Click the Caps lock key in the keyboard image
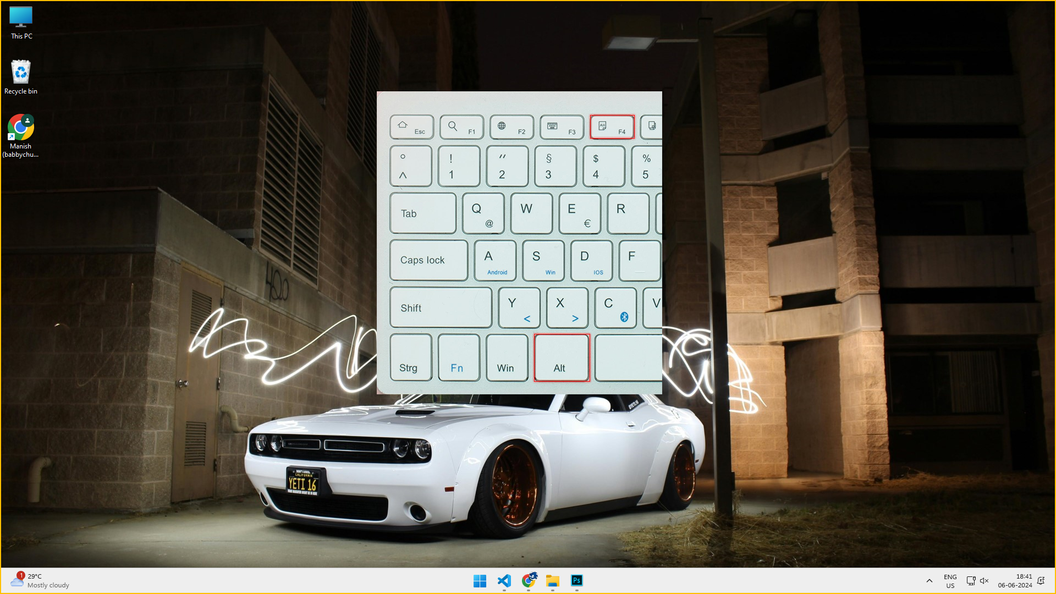Image resolution: width=1056 pixels, height=594 pixels. point(428,260)
